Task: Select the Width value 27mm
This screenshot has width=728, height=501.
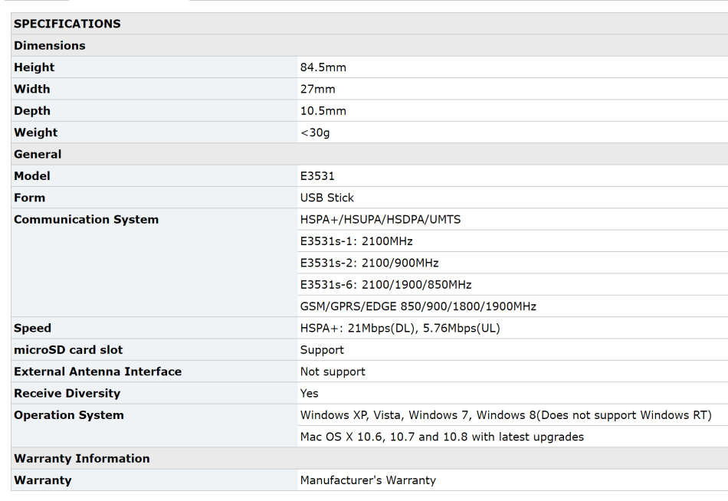Action: click(x=318, y=89)
